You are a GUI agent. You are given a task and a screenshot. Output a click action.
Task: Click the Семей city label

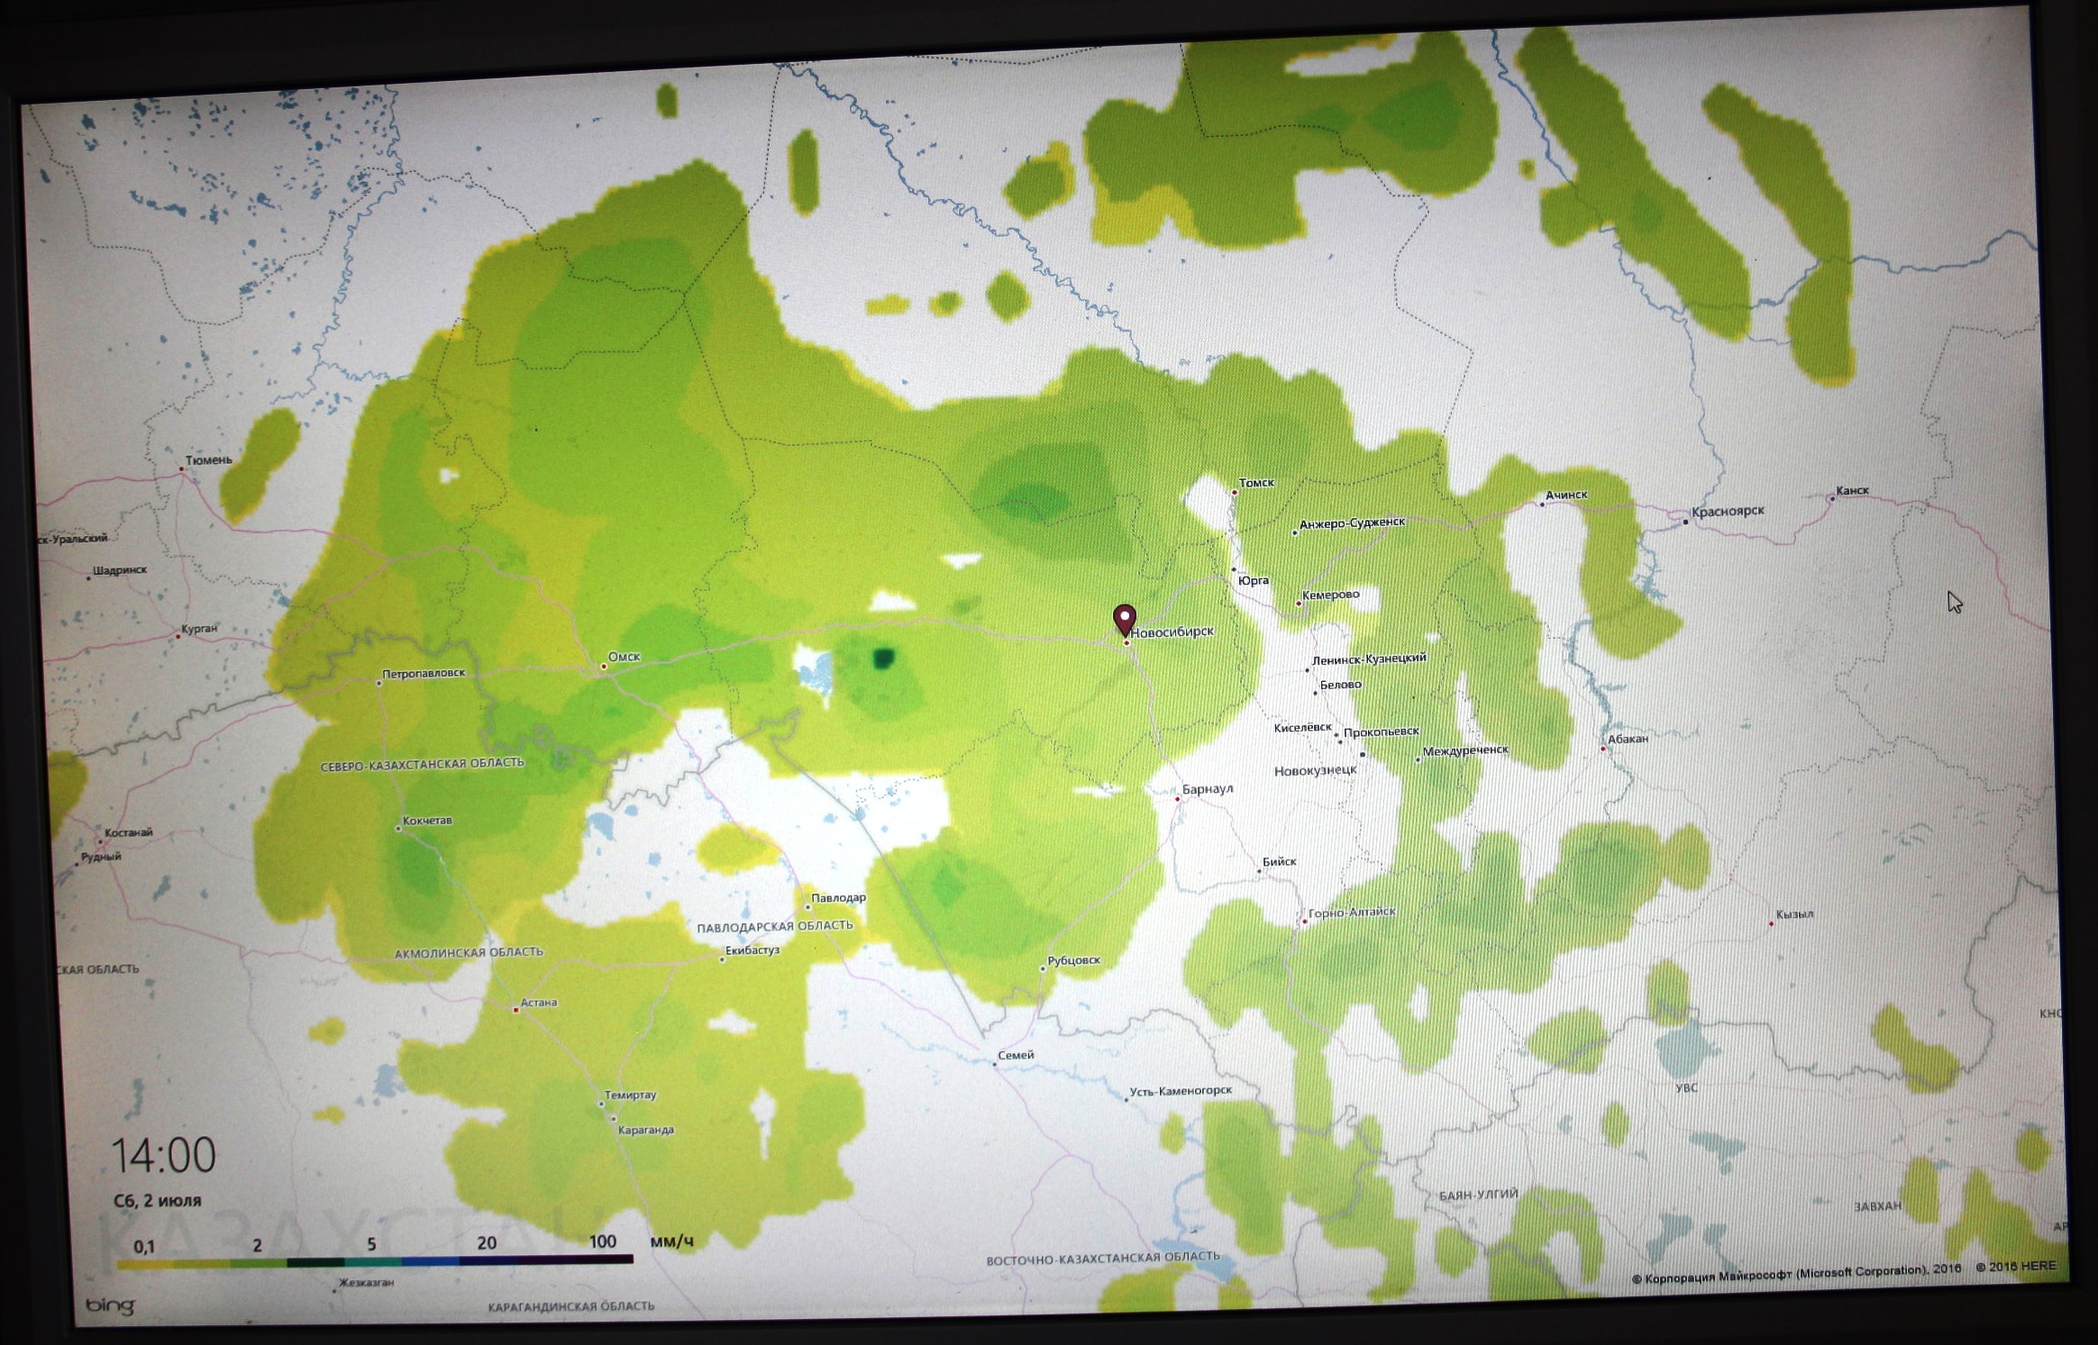pos(1017,1055)
